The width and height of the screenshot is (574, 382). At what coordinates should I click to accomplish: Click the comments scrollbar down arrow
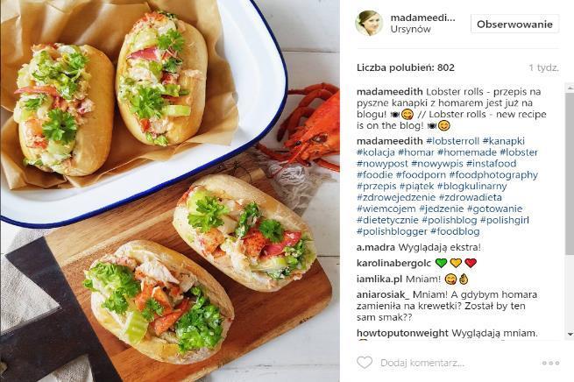click(570, 334)
